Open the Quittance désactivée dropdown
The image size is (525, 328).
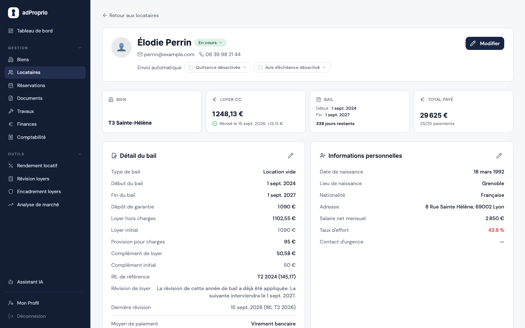coord(218,67)
